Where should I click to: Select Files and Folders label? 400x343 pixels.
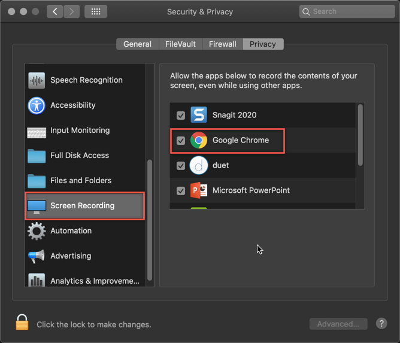81,181
